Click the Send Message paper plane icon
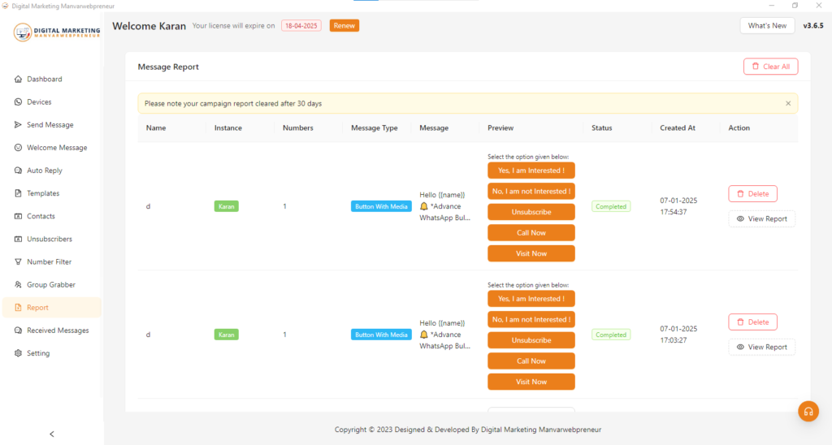832x445 pixels. 19,125
